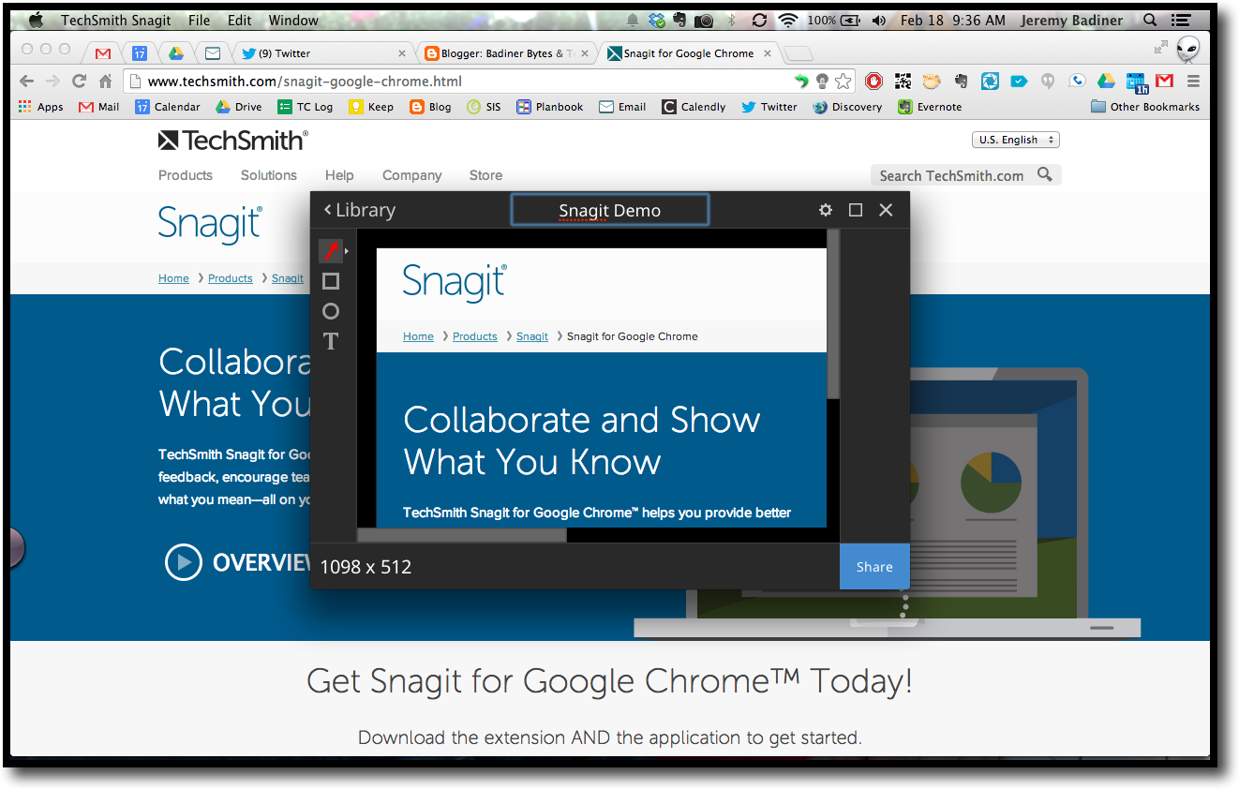Open a new browser tab

[x=798, y=53]
